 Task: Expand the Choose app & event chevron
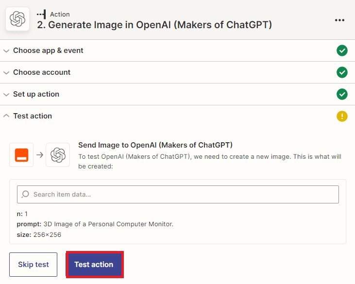[x=6, y=50]
